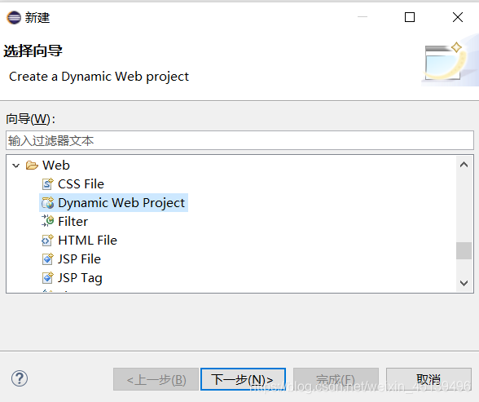The height and width of the screenshot is (402, 479).
Task: Click 下一步(N) next button
Action: tap(243, 379)
